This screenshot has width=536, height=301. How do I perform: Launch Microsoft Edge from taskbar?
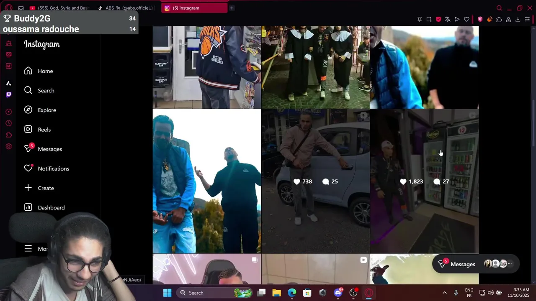[292, 293]
